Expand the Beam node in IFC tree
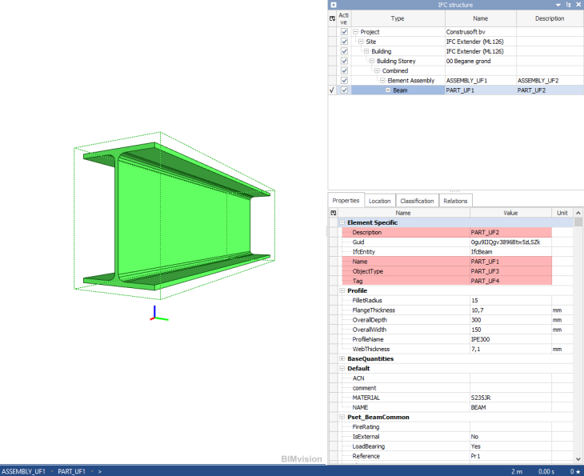584x476 pixels. click(x=388, y=90)
